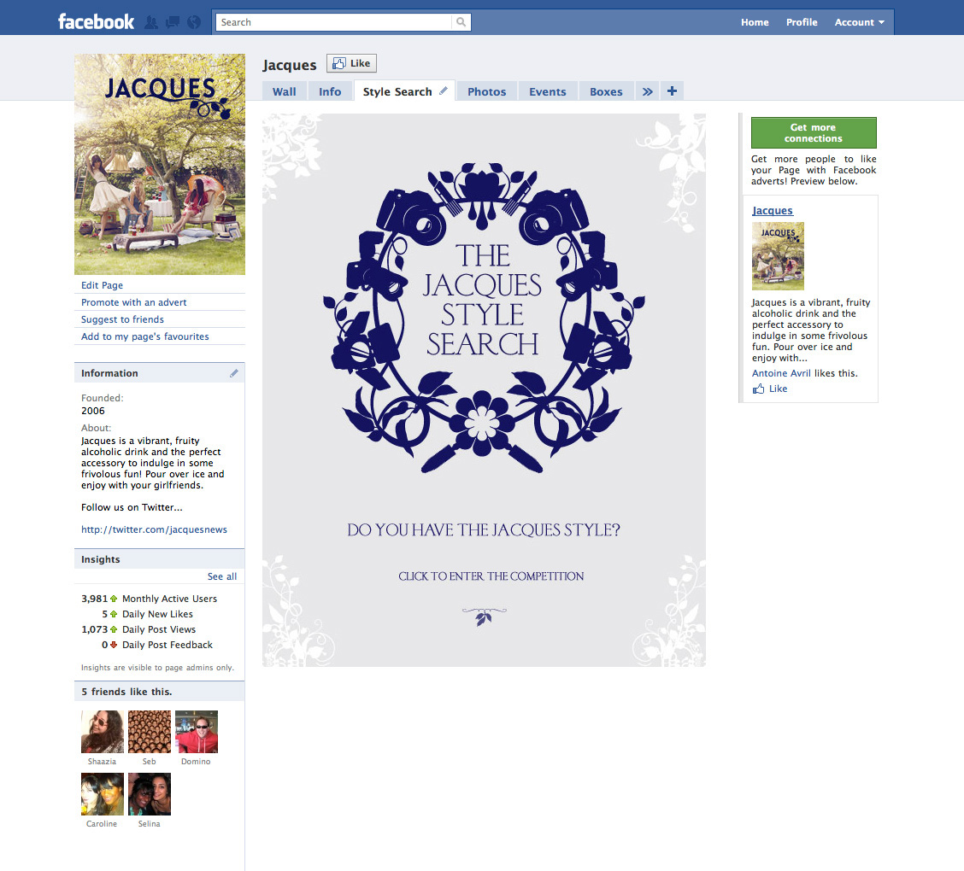Click the pencil icon on the Style Search tab
The width and height of the screenshot is (964, 871).
click(443, 89)
